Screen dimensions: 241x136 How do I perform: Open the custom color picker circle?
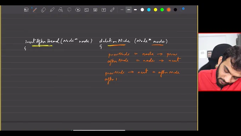point(182,9)
